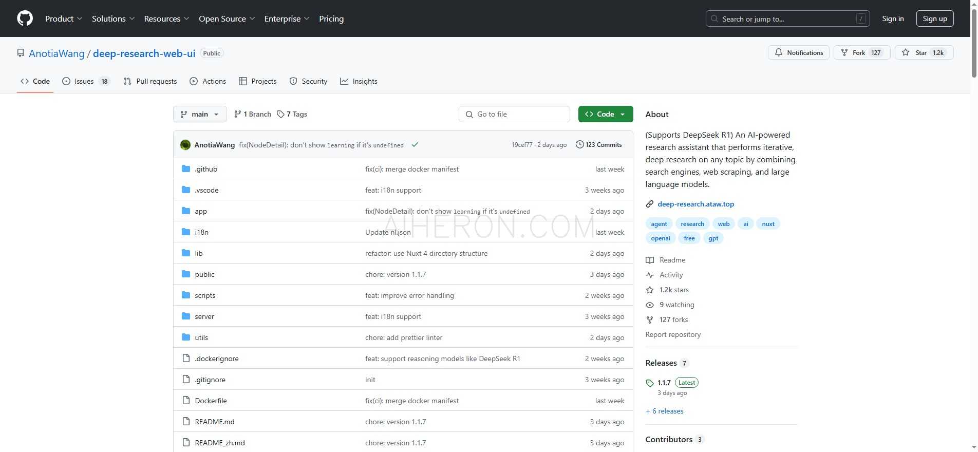Click the lib folder icon
The width and height of the screenshot is (978, 452).
click(x=186, y=253)
